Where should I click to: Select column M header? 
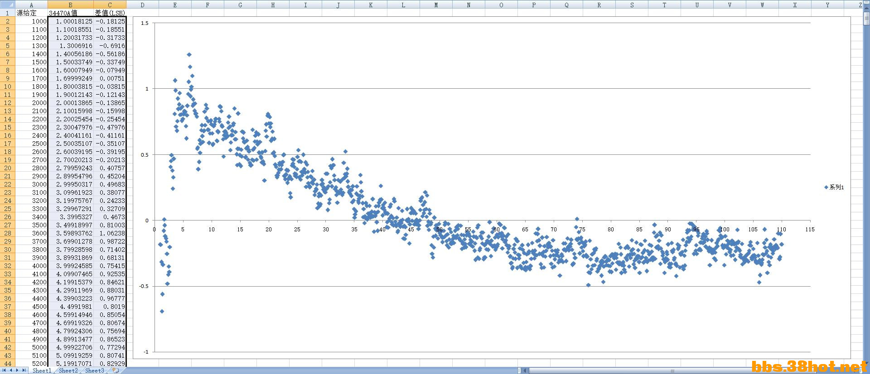click(436, 5)
